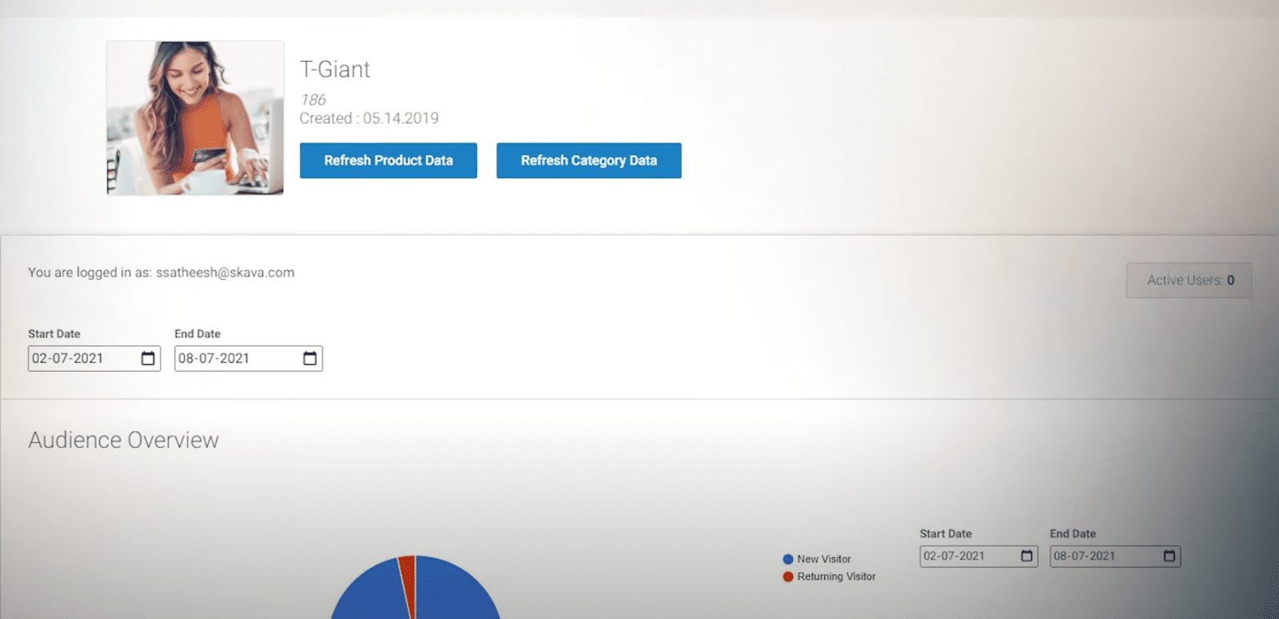
Task: Click the Active Users counter box
Action: point(1189,281)
